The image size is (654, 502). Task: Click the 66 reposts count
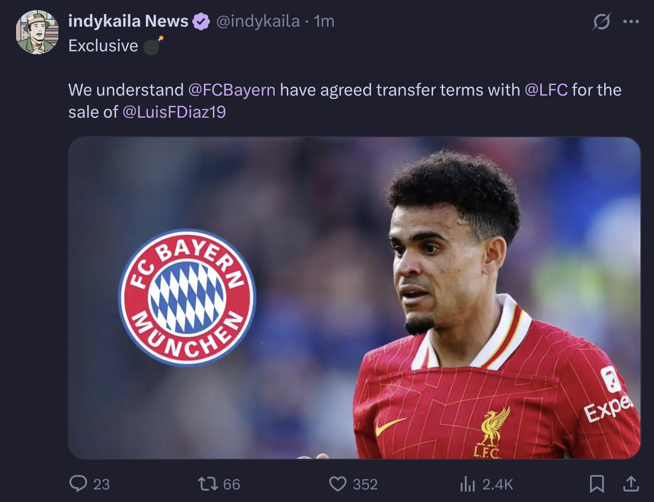coord(231,484)
